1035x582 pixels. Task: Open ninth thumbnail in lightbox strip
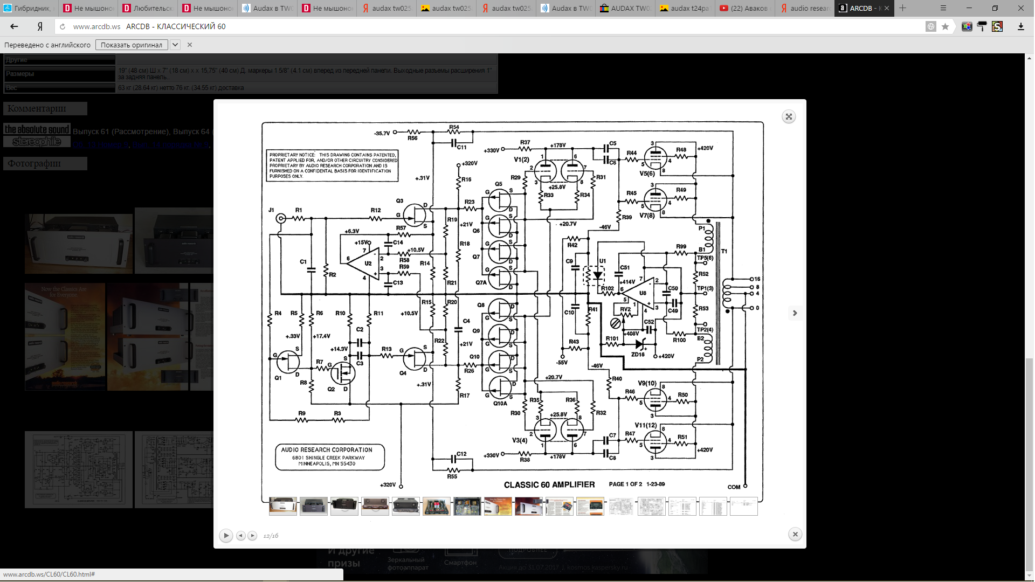pyautogui.click(x=529, y=507)
